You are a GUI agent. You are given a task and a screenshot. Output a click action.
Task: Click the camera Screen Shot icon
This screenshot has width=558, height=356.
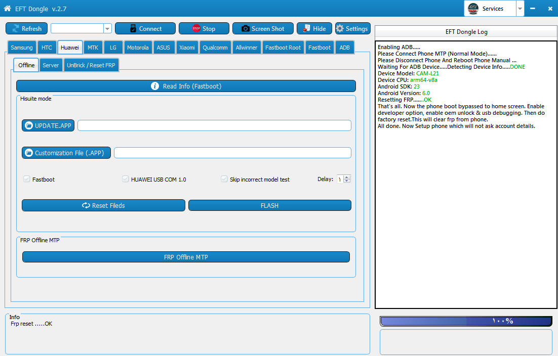(x=245, y=28)
